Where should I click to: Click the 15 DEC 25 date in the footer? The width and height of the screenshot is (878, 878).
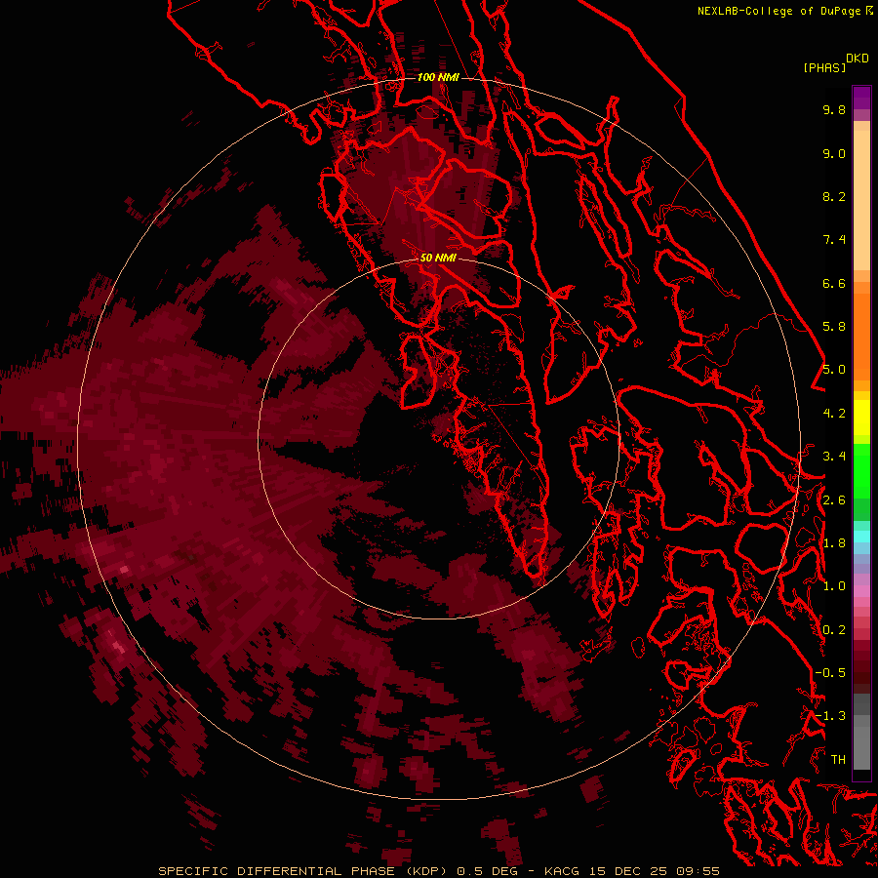point(627,871)
